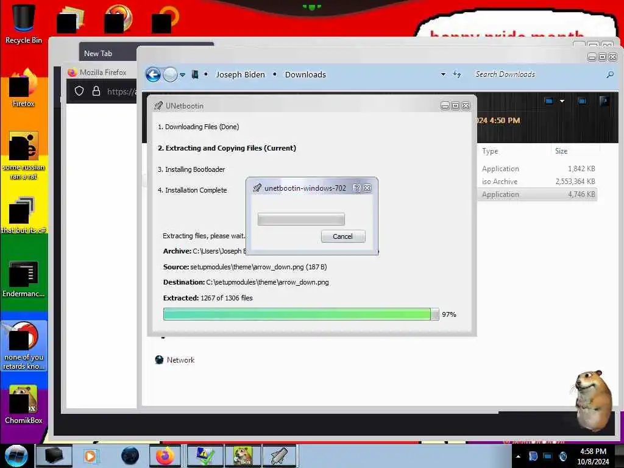Sort files by the Type column
The image size is (624, 468).
coord(490,151)
